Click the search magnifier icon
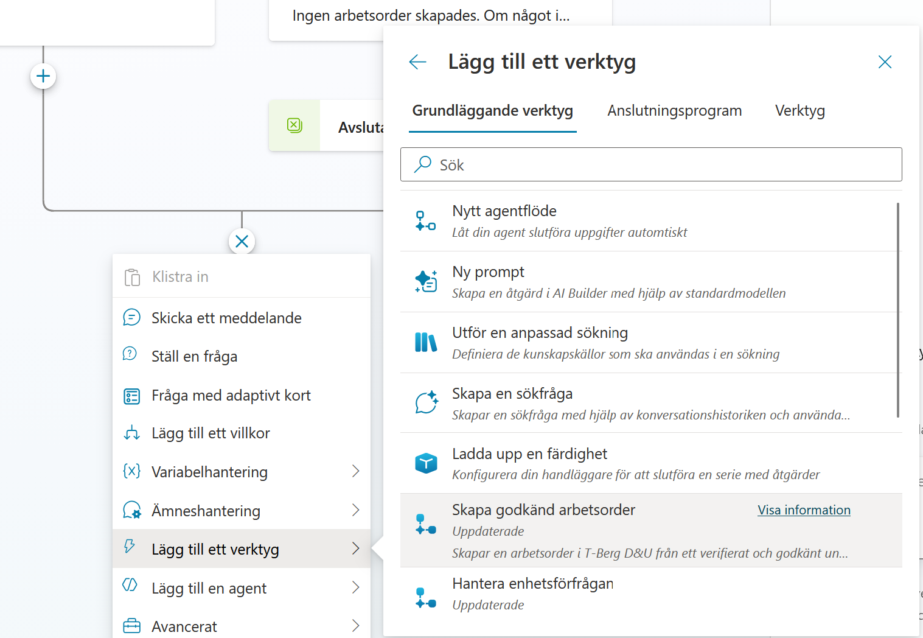The height and width of the screenshot is (638, 923). [x=423, y=164]
